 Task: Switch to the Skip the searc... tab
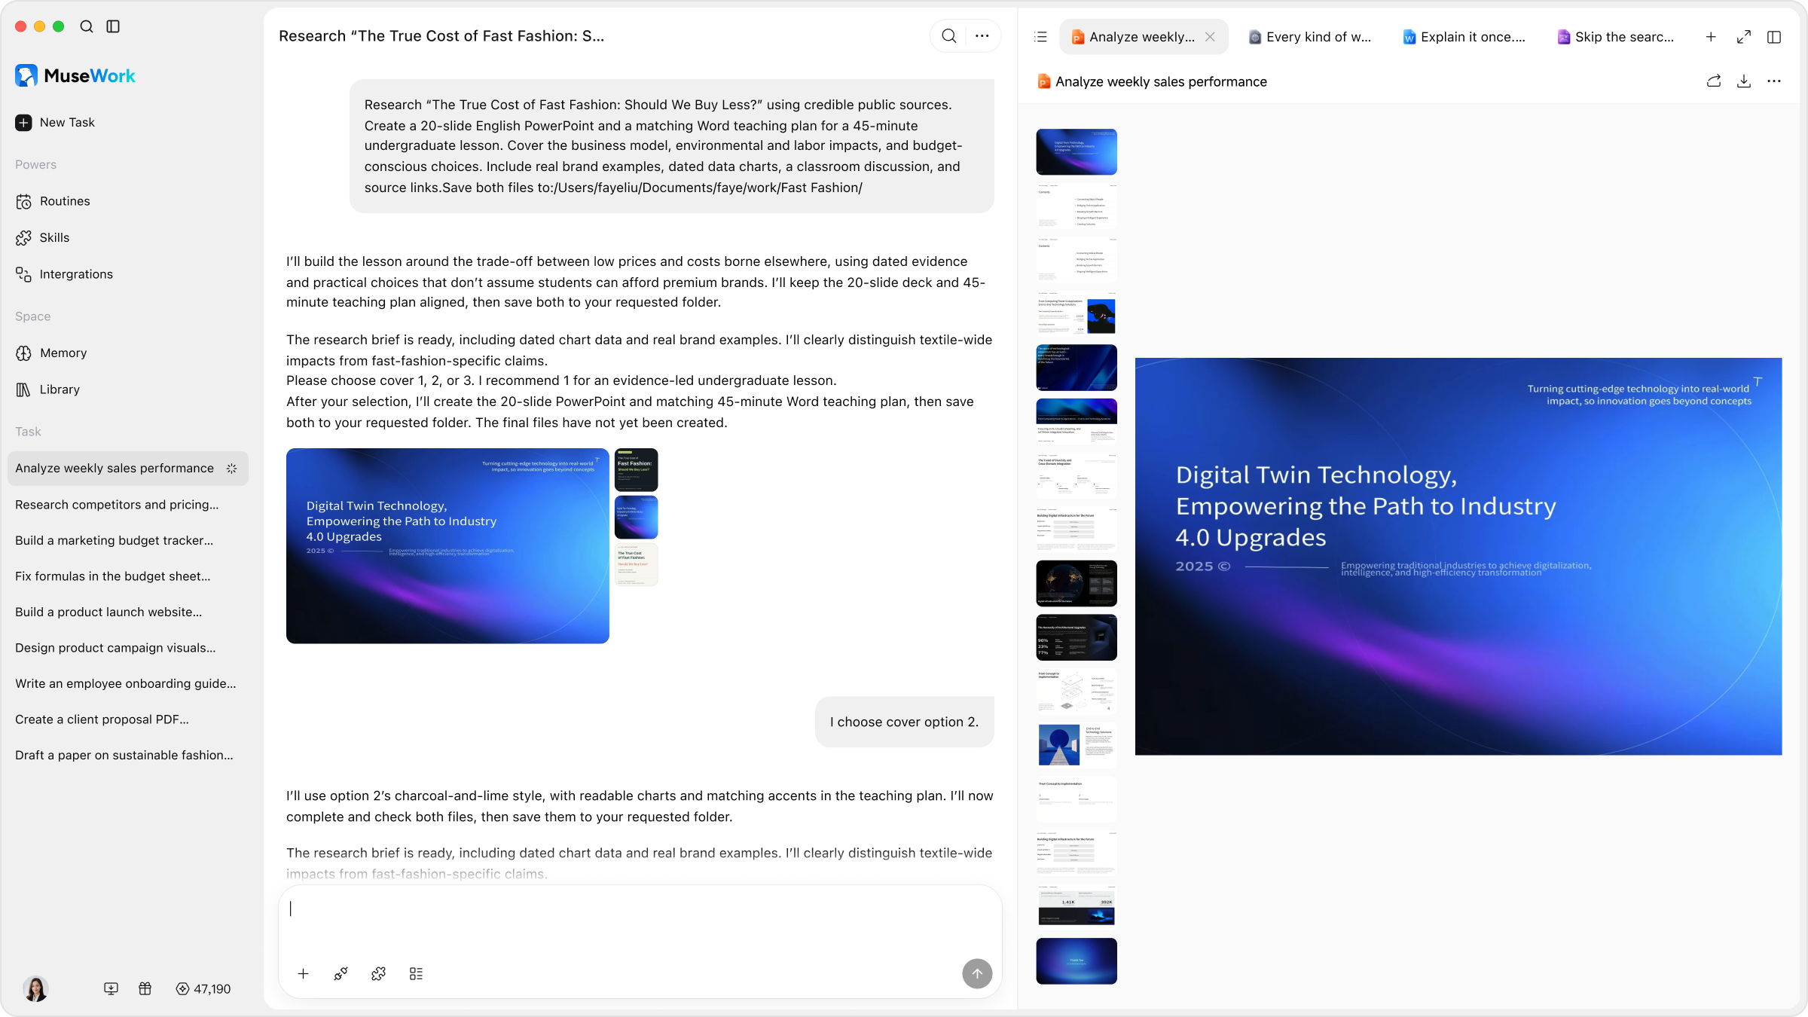tap(1616, 37)
